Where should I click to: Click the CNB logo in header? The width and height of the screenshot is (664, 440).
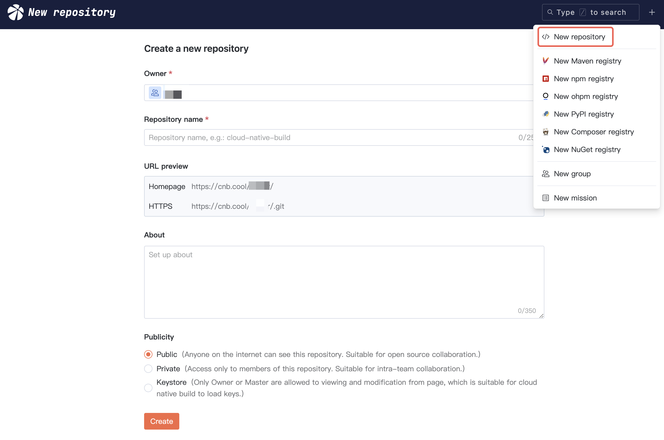coord(15,12)
